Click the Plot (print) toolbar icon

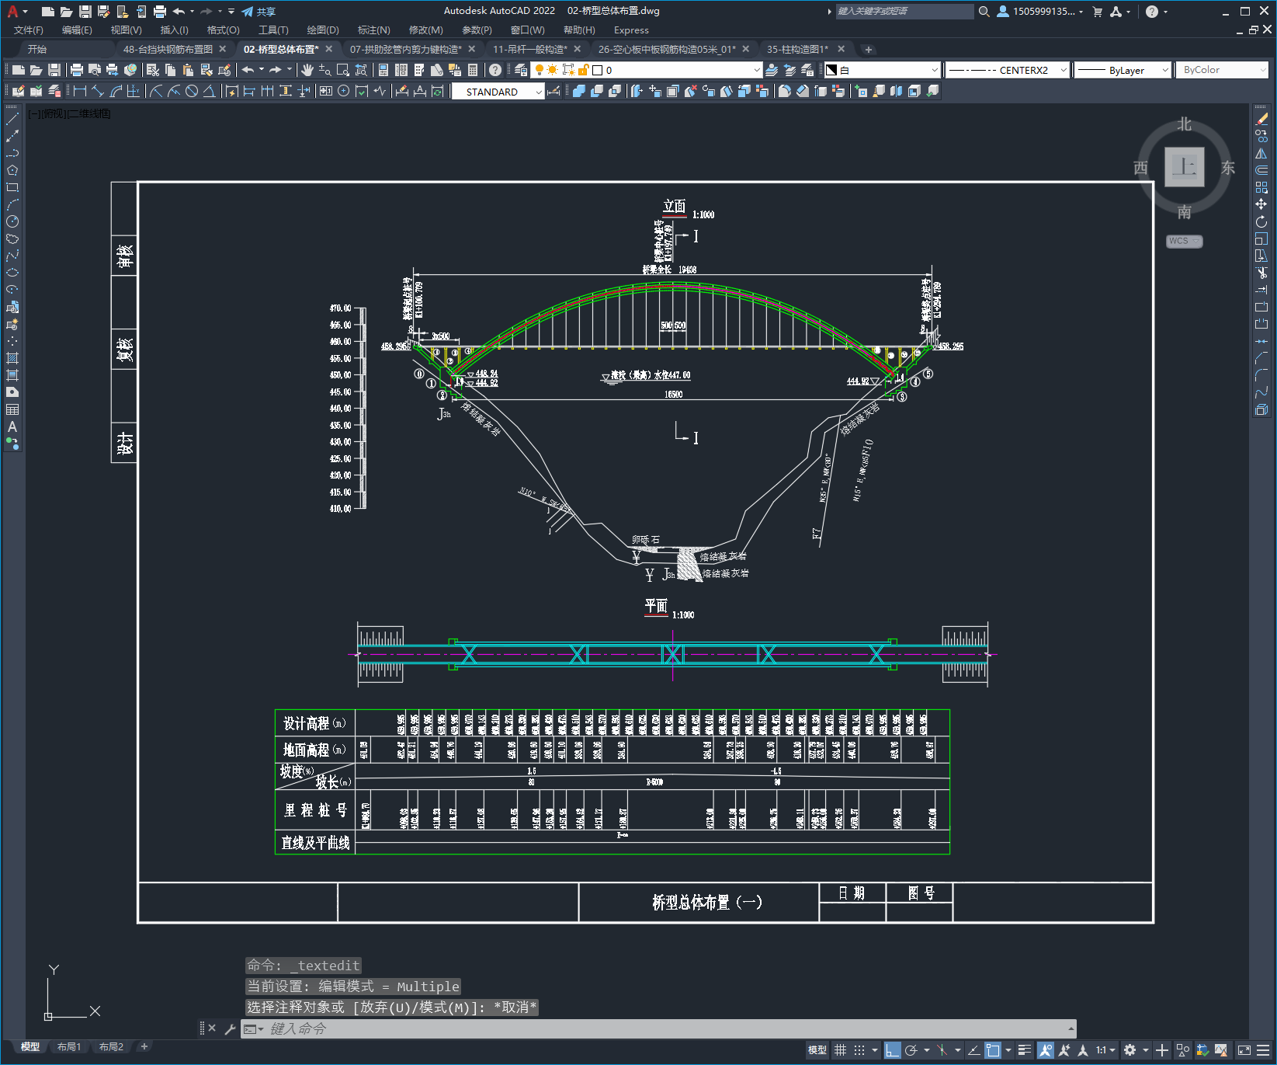(77, 70)
